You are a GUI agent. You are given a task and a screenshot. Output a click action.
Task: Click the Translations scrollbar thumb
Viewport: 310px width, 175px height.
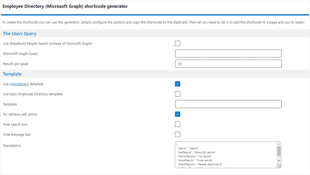(x=279, y=151)
